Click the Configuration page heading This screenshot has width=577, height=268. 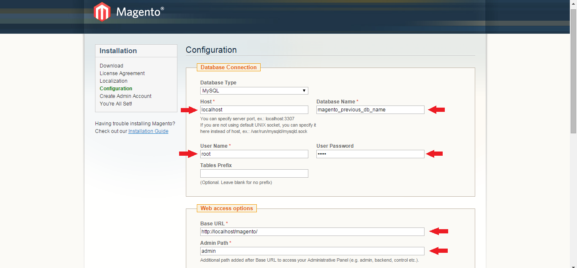[x=211, y=50]
